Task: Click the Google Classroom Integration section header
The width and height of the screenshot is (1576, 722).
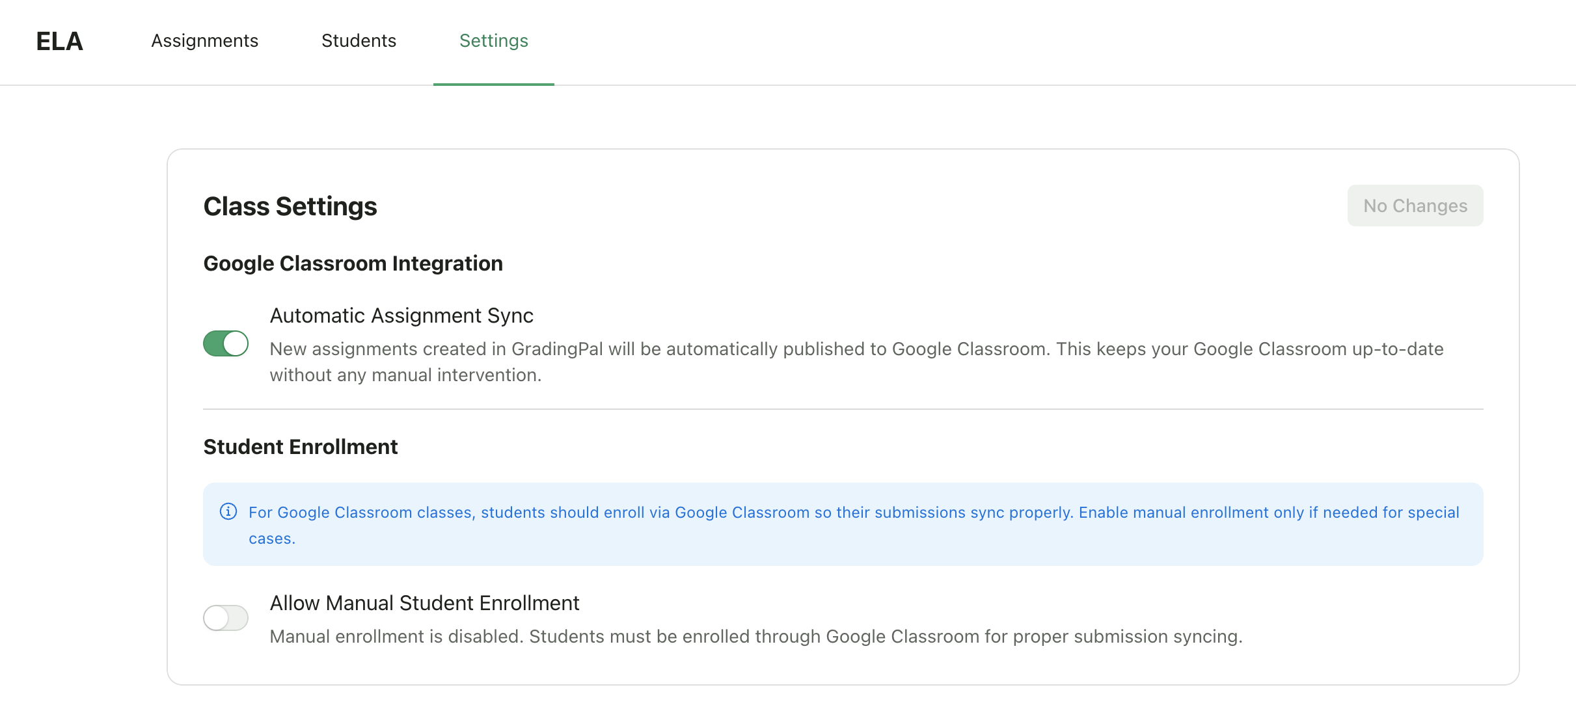Action: pos(353,263)
